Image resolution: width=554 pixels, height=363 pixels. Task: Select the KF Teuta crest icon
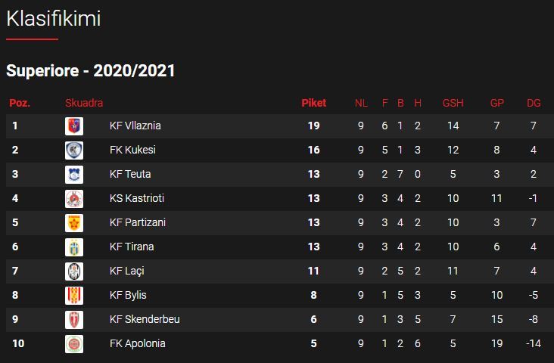(74, 175)
